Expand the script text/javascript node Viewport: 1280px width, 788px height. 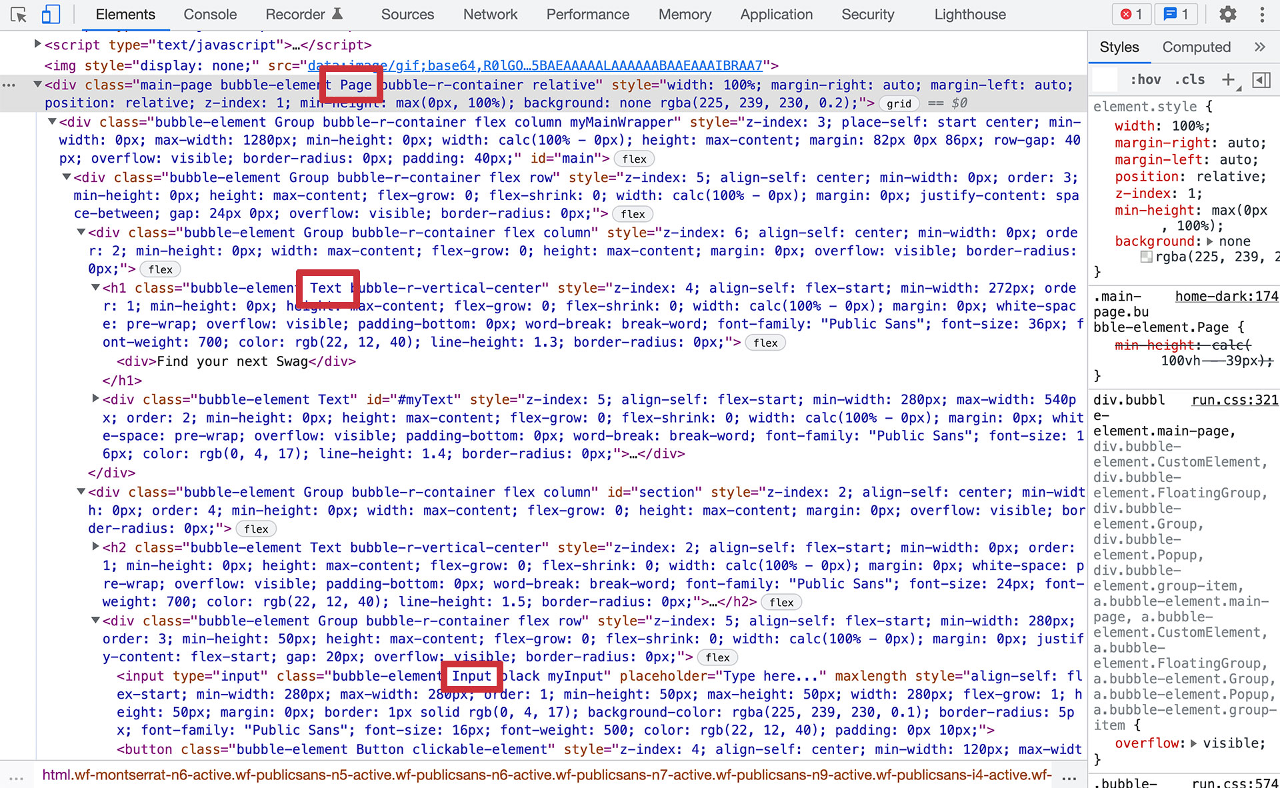[38, 45]
